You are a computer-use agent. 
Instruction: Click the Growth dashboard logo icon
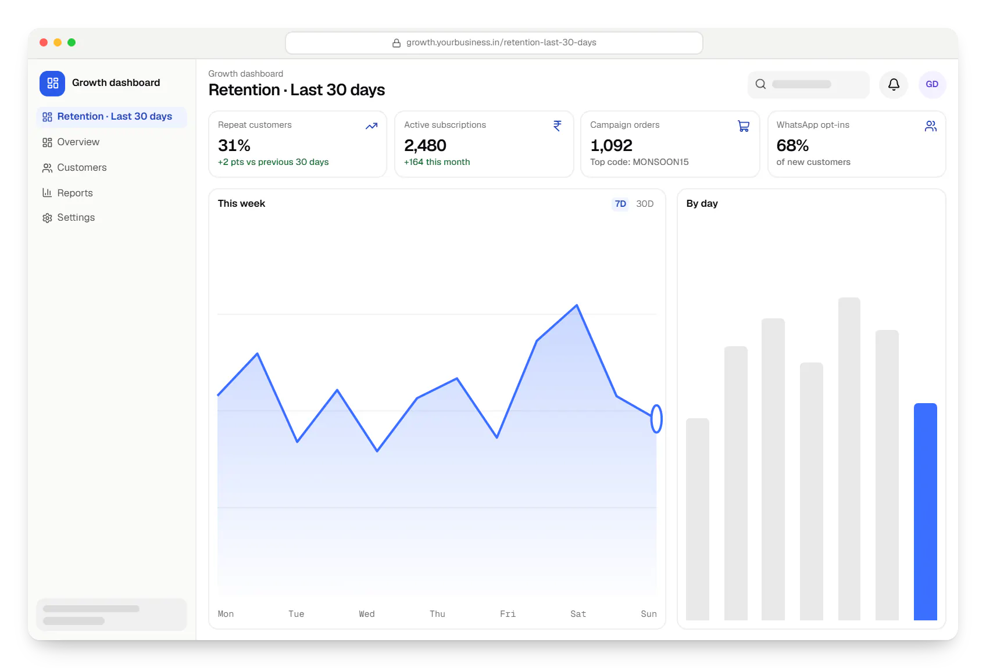(x=52, y=83)
